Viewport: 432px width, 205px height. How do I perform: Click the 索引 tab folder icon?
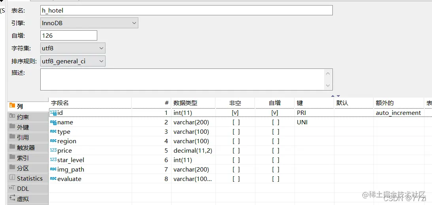click(x=12, y=157)
